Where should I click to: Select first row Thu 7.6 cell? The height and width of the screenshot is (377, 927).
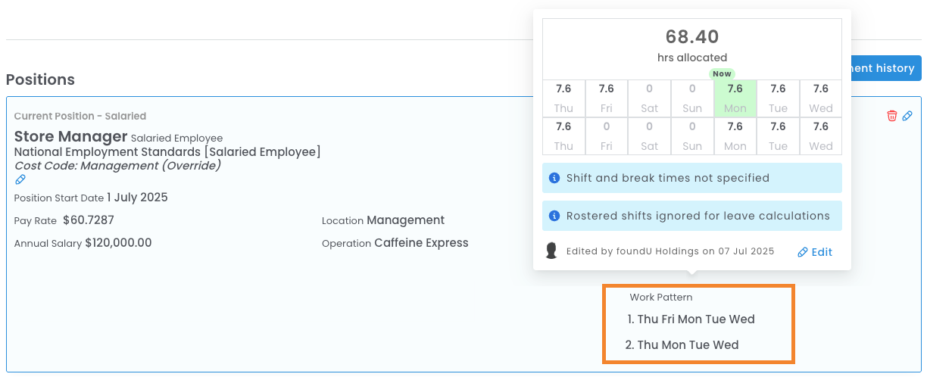point(563,98)
